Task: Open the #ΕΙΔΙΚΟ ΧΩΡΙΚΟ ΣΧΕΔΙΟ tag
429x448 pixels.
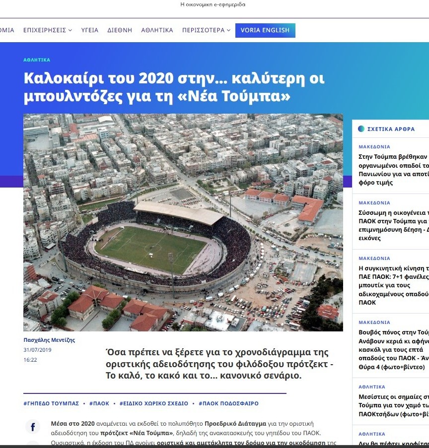Action: click(x=153, y=403)
